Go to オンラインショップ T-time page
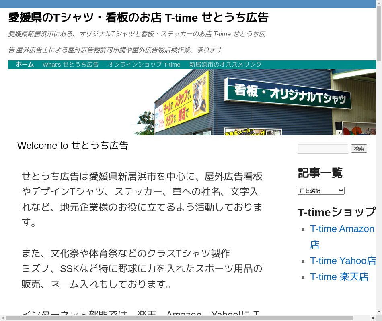The image size is (382, 321). tap(144, 64)
